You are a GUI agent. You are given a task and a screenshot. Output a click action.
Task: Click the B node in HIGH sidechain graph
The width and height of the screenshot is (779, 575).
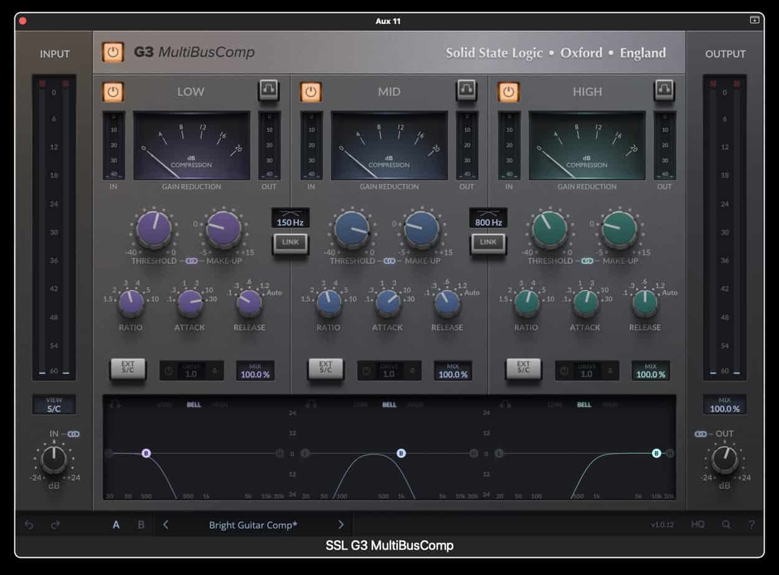[656, 454]
